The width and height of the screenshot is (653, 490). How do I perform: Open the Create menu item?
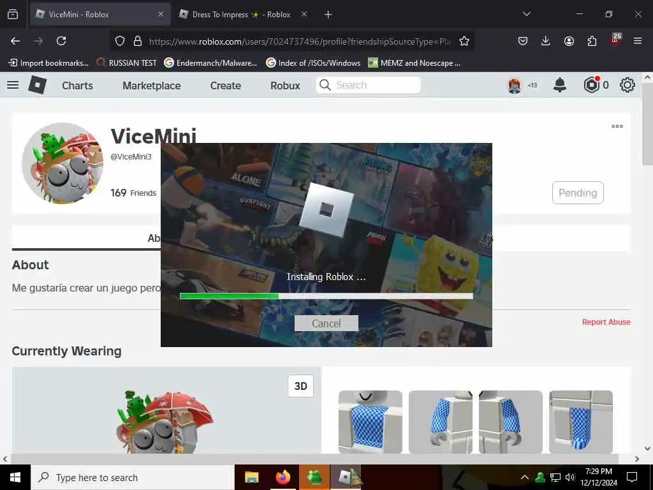point(226,85)
